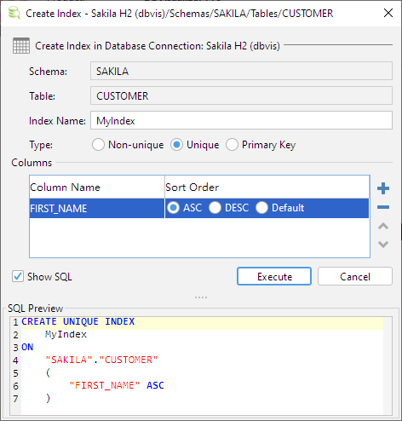Move column up with the up arrow

(x=383, y=226)
